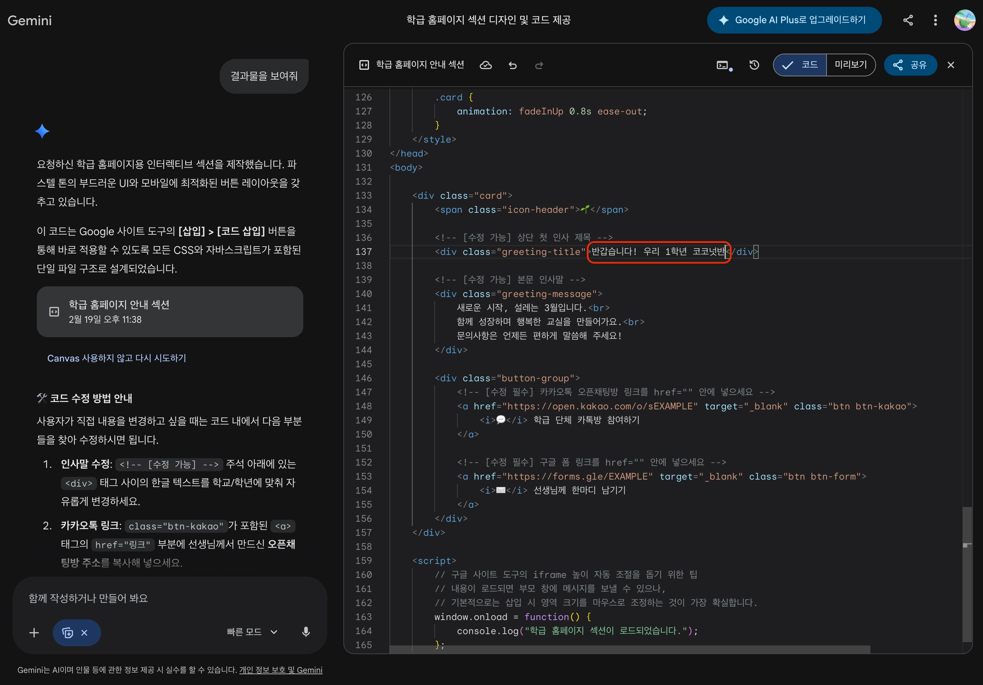This screenshot has width=983, height=685.
Task: Open the 학급 홈페이지 안내 섹션 file card
Action: (170, 312)
